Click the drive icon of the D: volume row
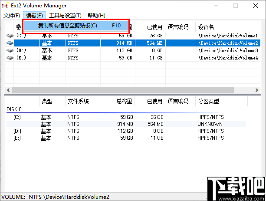The width and height of the screenshot is (266, 201). 10,50
